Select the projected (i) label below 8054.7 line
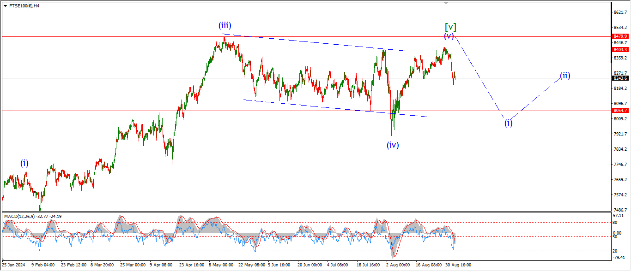 point(508,123)
